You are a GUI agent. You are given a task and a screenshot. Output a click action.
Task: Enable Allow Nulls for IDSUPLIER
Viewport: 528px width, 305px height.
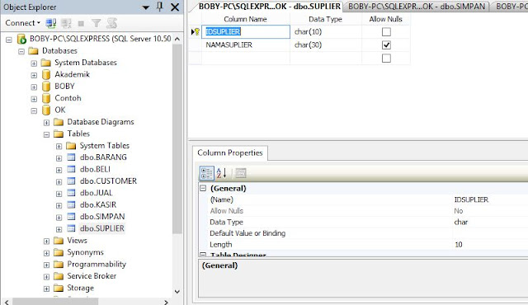point(386,32)
